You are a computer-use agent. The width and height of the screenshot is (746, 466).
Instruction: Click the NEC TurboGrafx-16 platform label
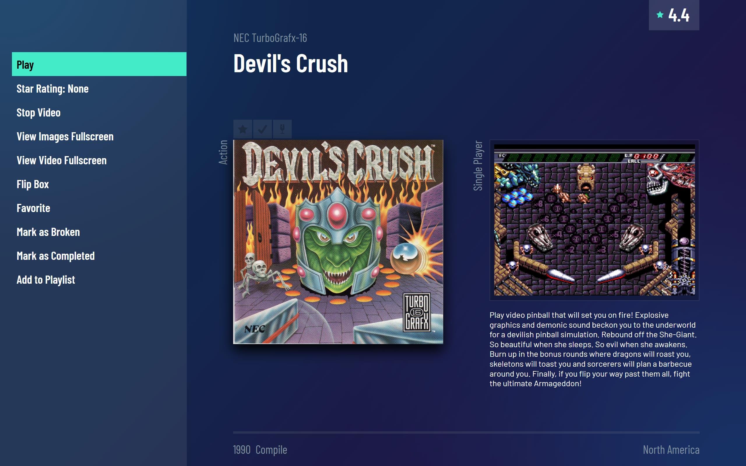[270, 38]
